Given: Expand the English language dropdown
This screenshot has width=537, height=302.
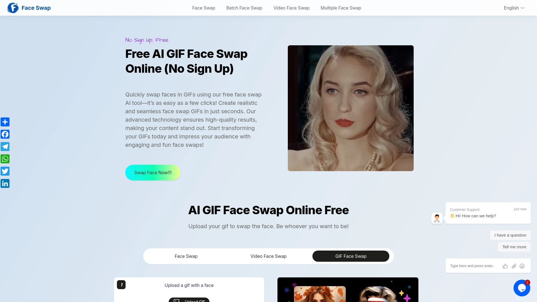Looking at the screenshot, I should coord(514,8).
